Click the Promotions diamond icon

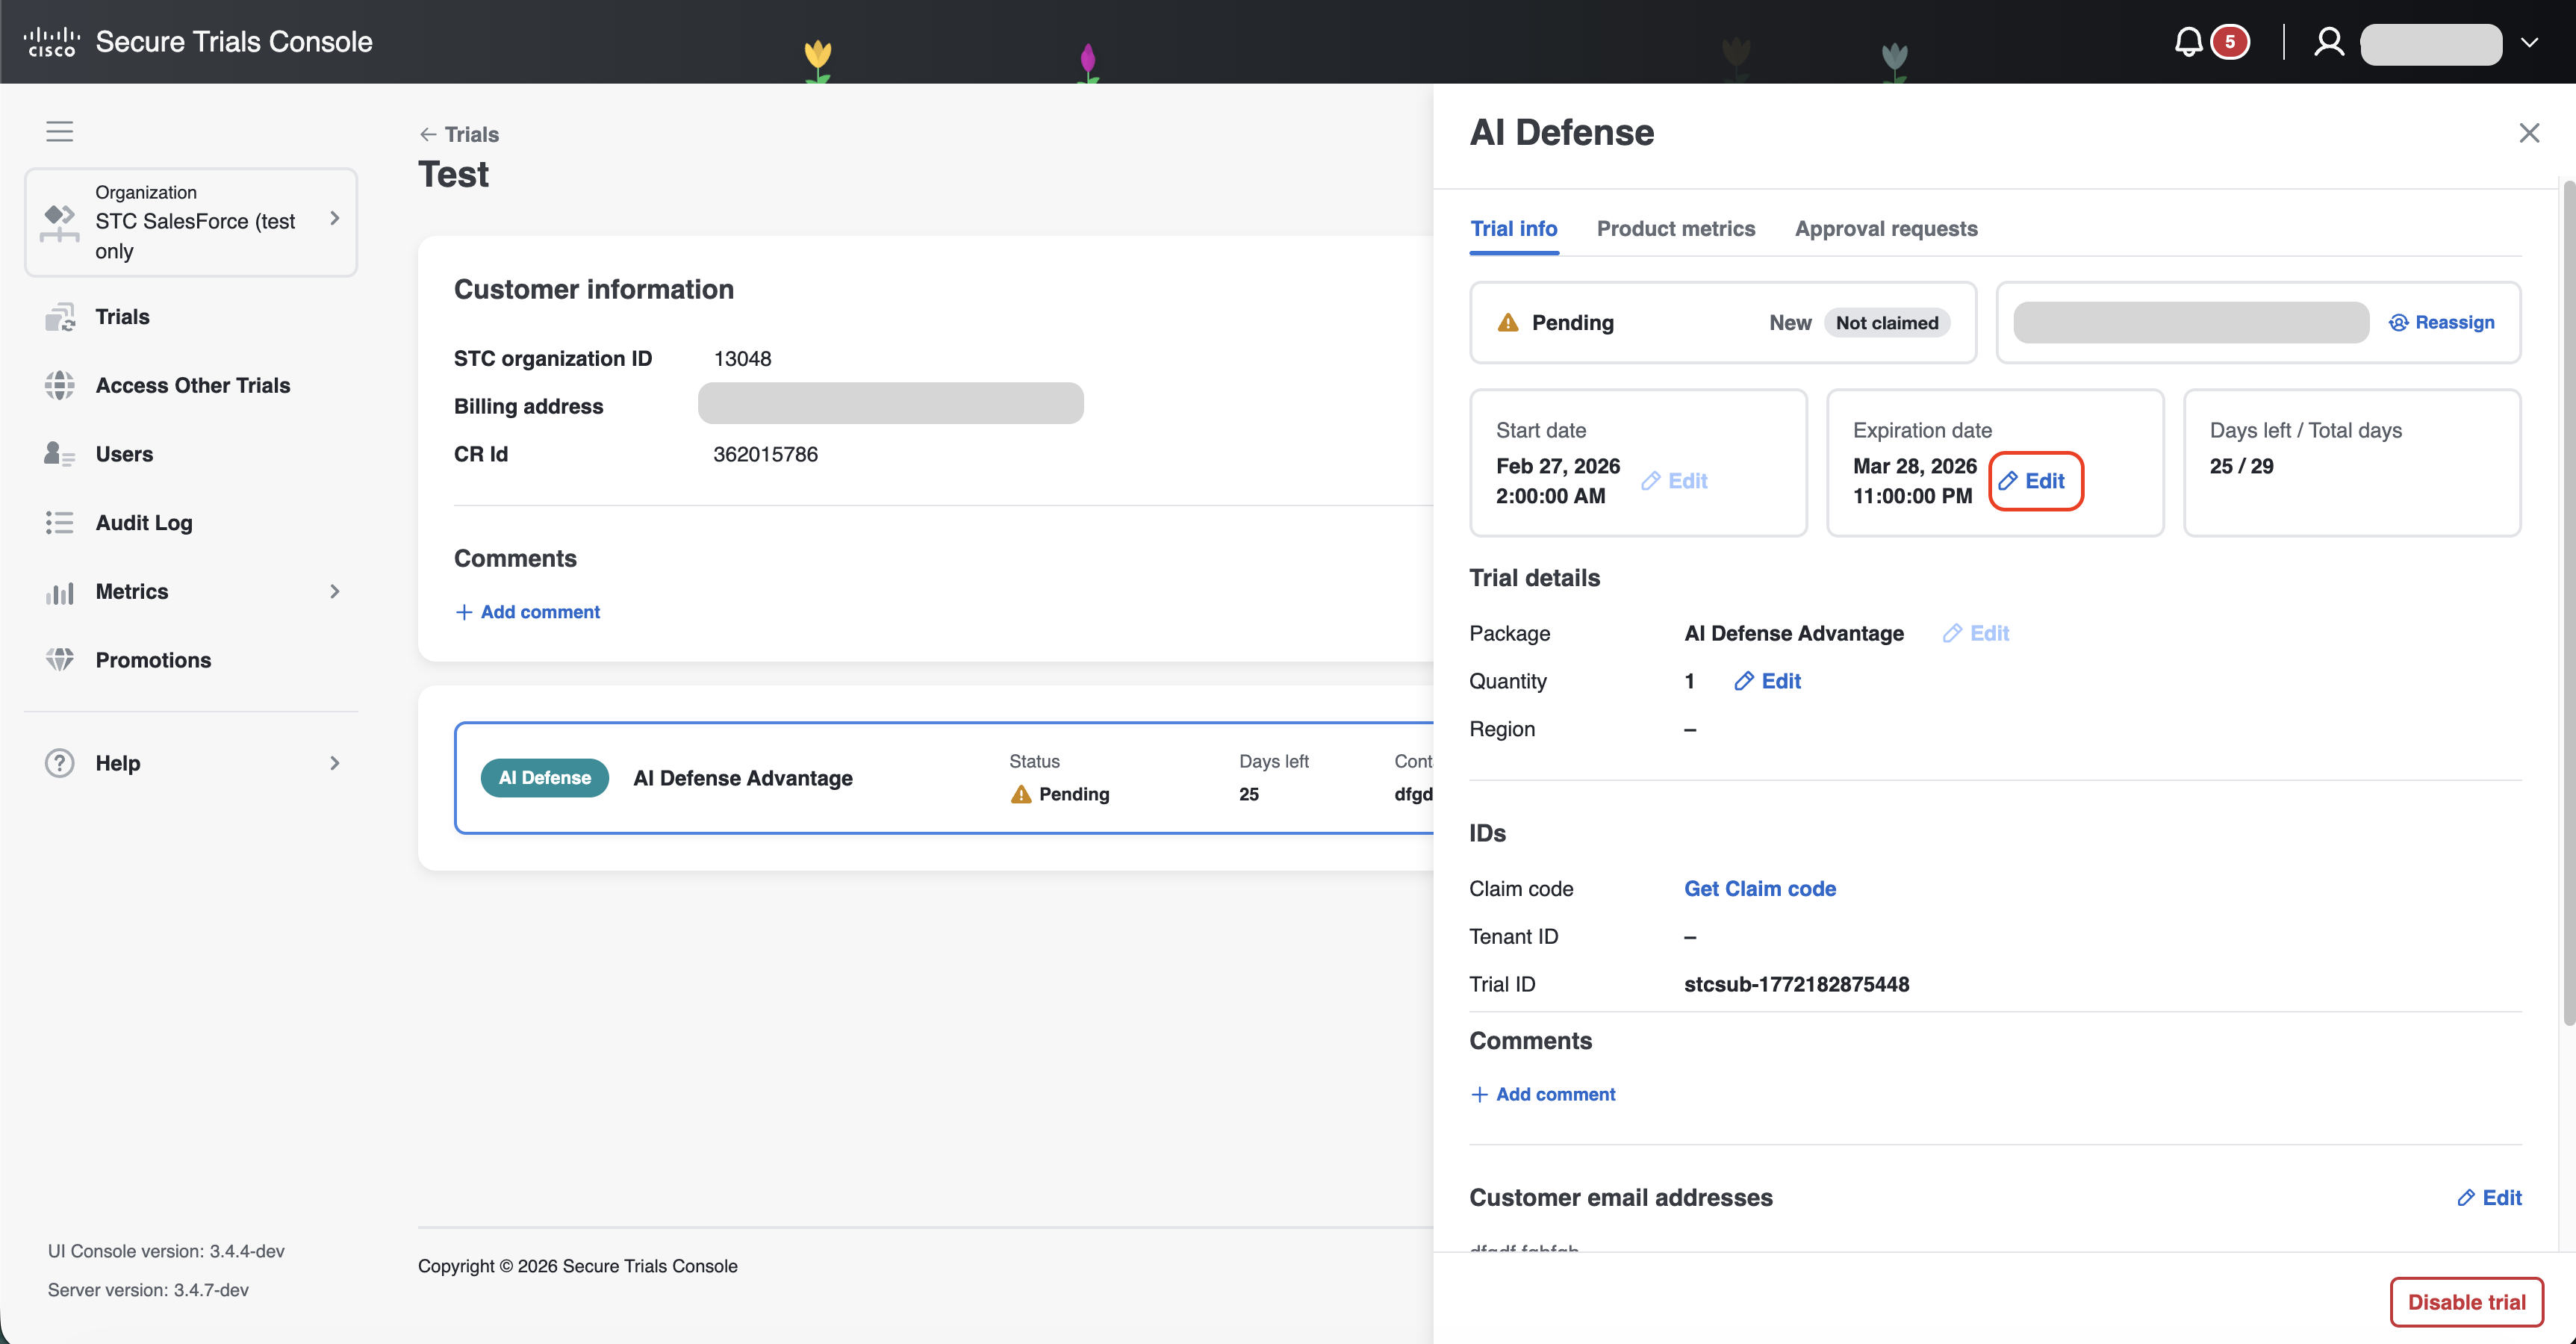point(60,660)
